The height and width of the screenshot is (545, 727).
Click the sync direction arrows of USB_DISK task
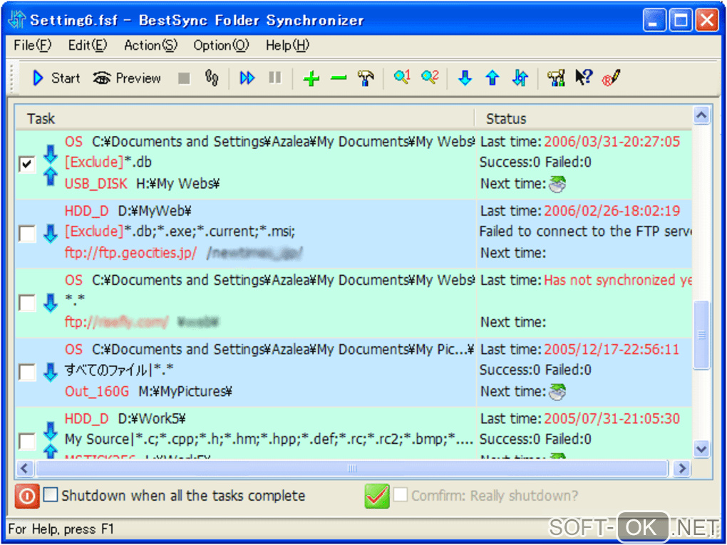pyautogui.click(x=51, y=165)
